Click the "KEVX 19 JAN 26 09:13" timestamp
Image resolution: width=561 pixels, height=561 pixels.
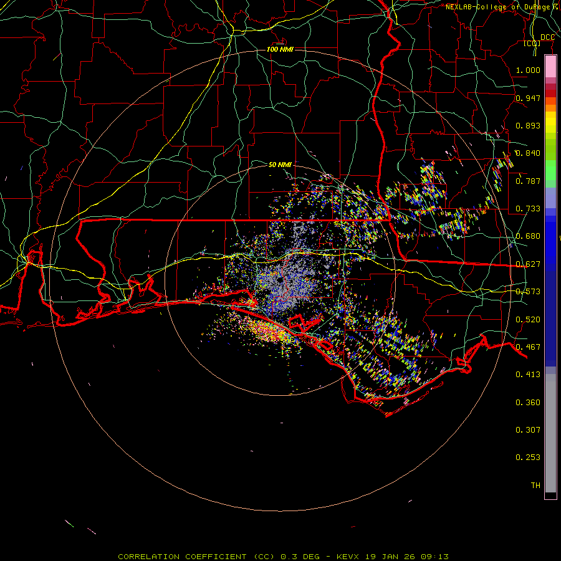point(393,557)
